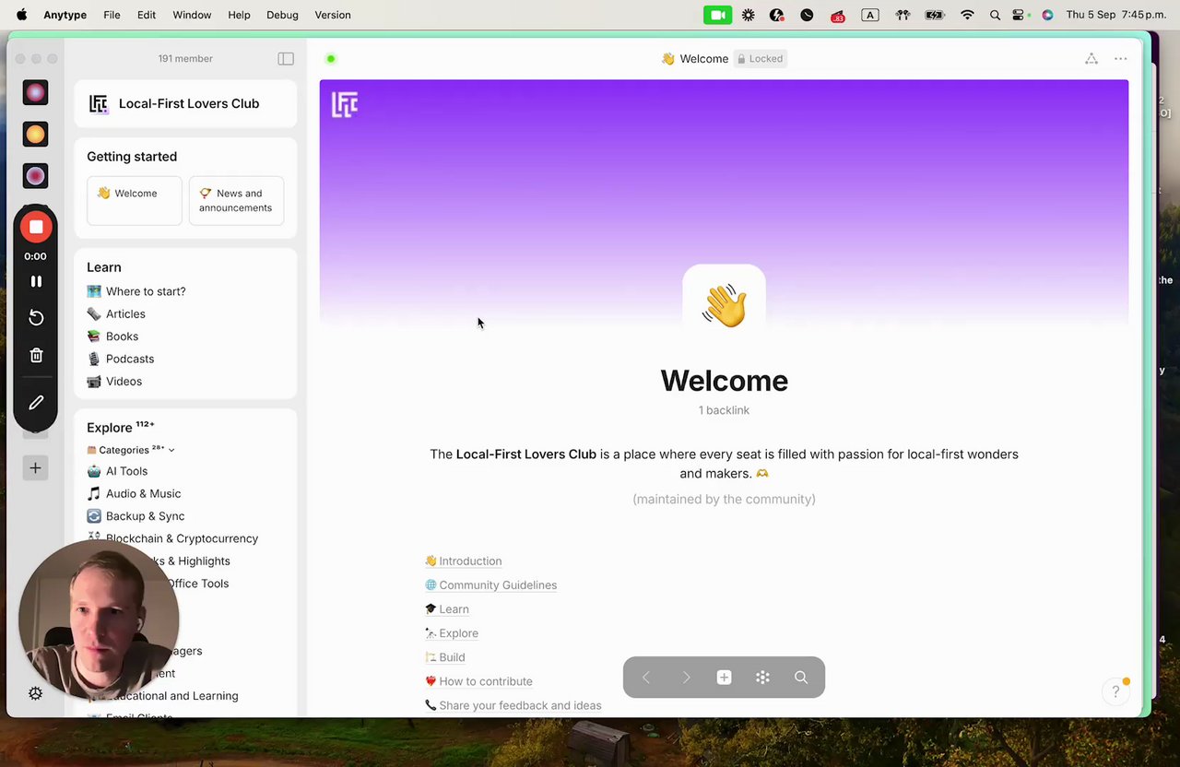The height and width of the screenshot is (767, 1180).
Task: Select the pencil draw tool
Action: click(36, 403)
